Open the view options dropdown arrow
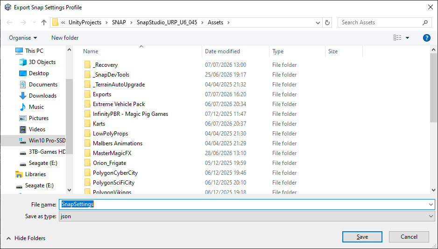 pyautogui.click(x=407, y=38)
